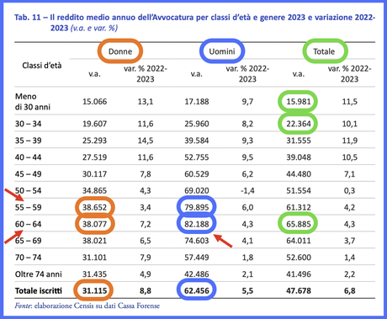Click the Totale value 31.555

click(299, 141)
